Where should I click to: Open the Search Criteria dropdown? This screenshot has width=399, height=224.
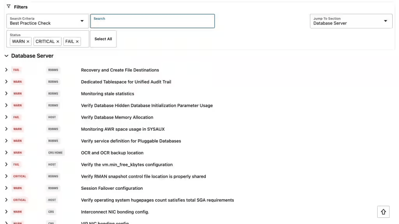[48, 21]
